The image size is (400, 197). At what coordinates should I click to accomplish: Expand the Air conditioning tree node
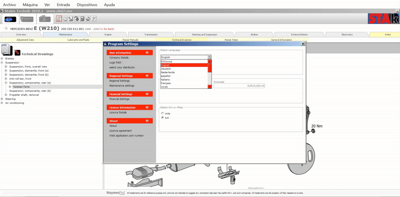2,103
